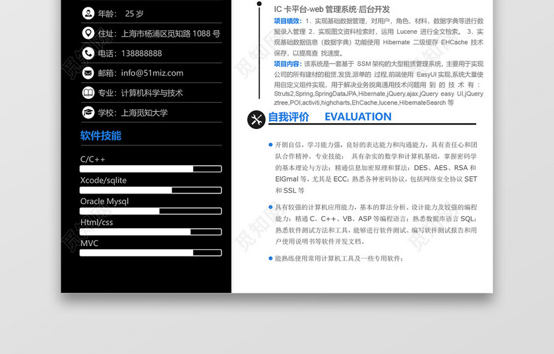Click the phone number 138888888
This screenshot has height=354, width=554.
click(141, 53)
